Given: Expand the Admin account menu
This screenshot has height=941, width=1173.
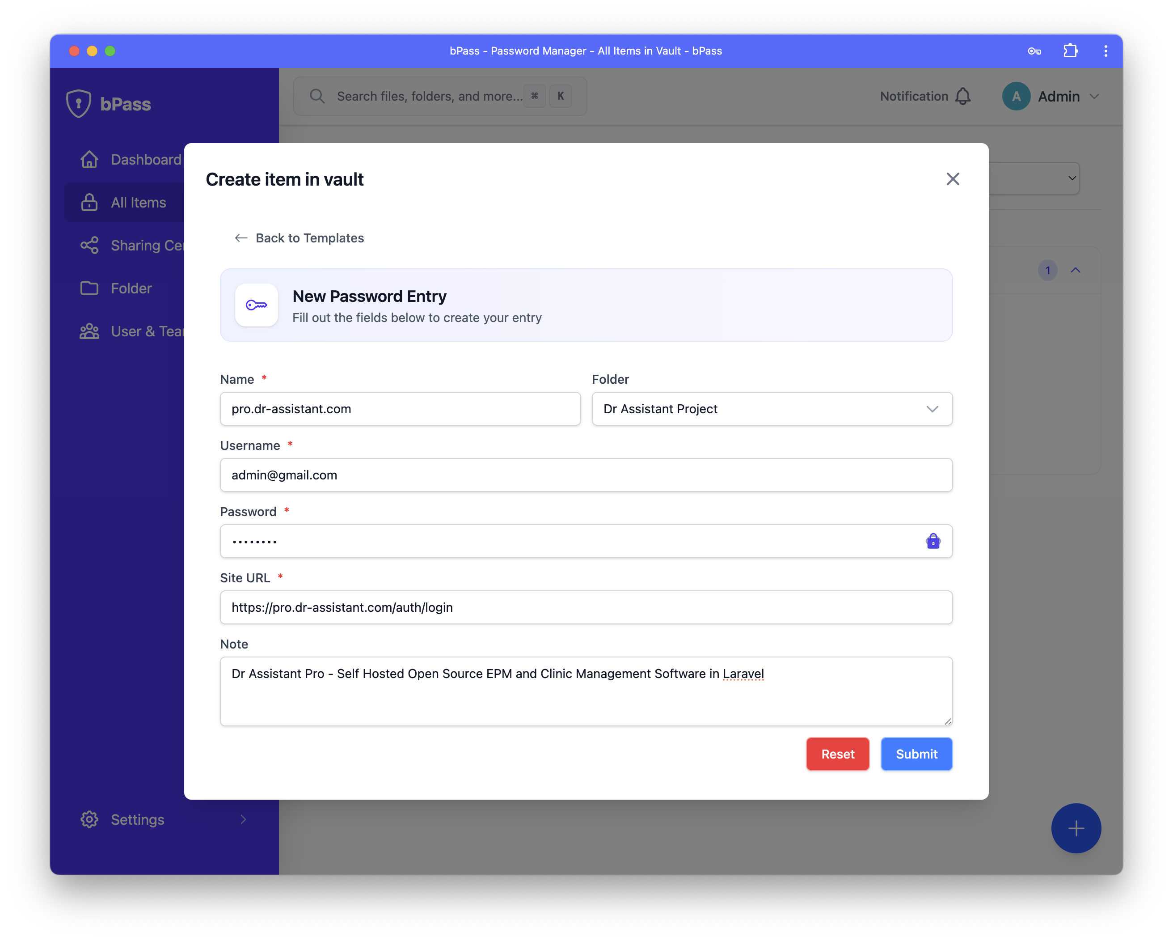Looking at the screenshot, I should click(x=1094, y=96).
